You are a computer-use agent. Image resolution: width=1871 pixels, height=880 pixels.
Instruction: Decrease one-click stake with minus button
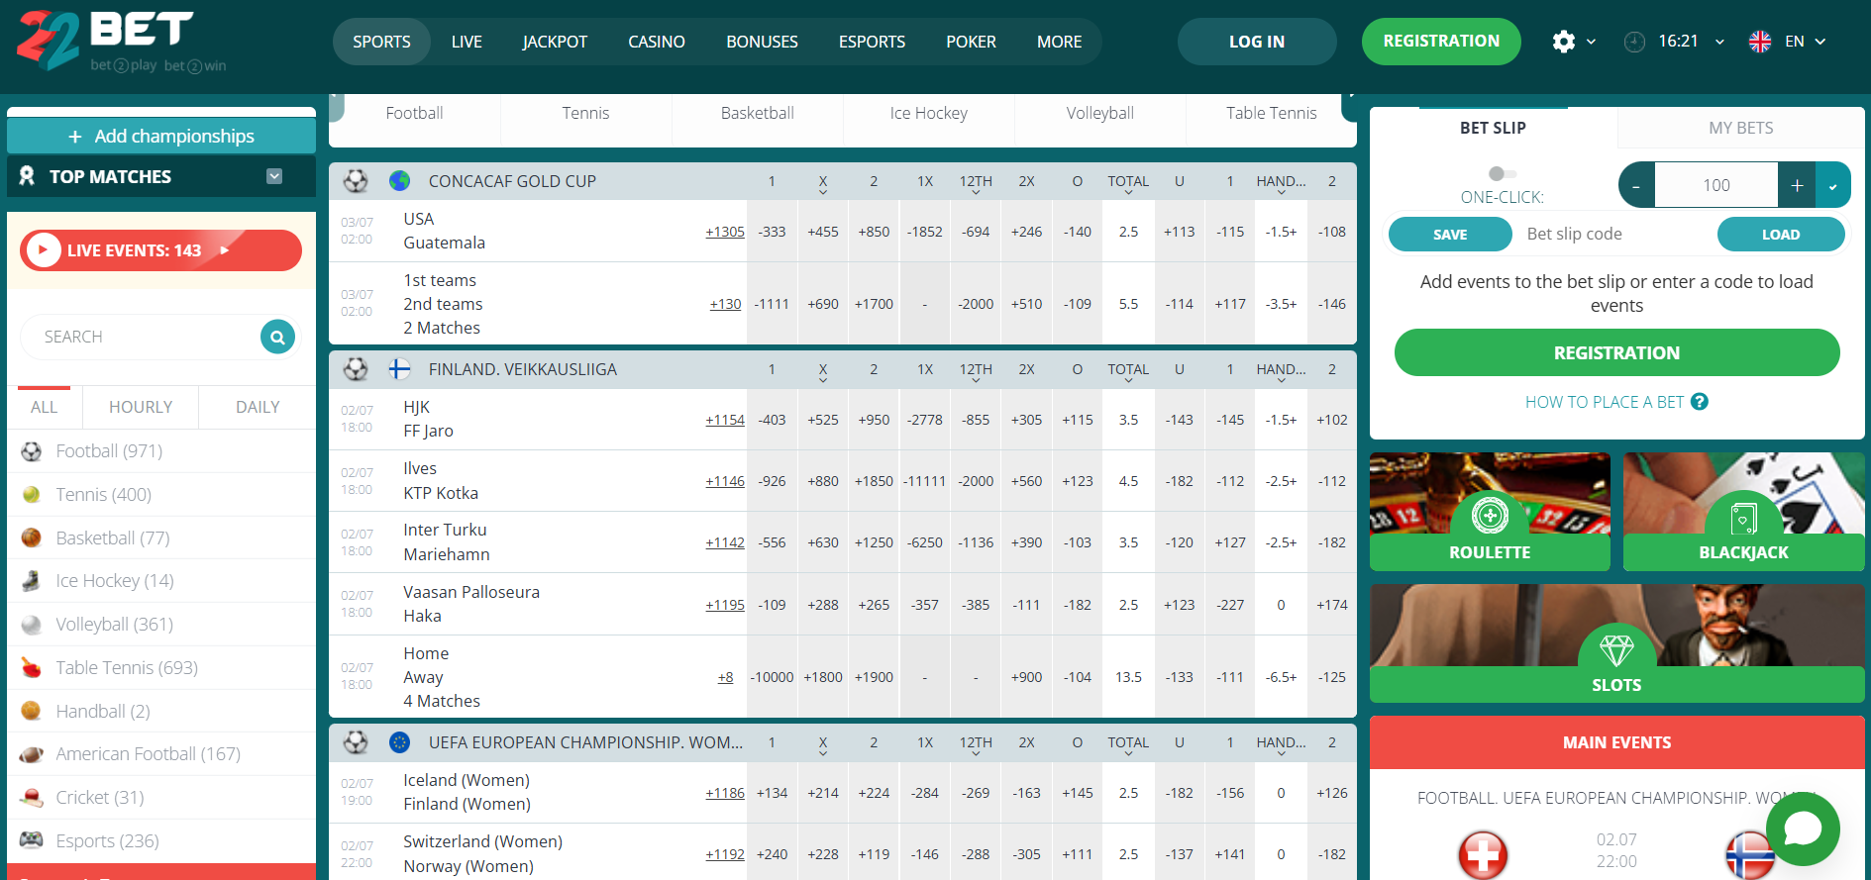pos(1636,185)
